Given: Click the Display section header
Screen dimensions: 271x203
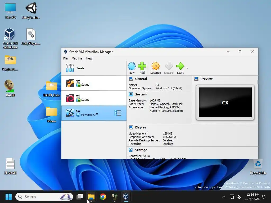Looking at the screenshot, I should click(141, 127).
